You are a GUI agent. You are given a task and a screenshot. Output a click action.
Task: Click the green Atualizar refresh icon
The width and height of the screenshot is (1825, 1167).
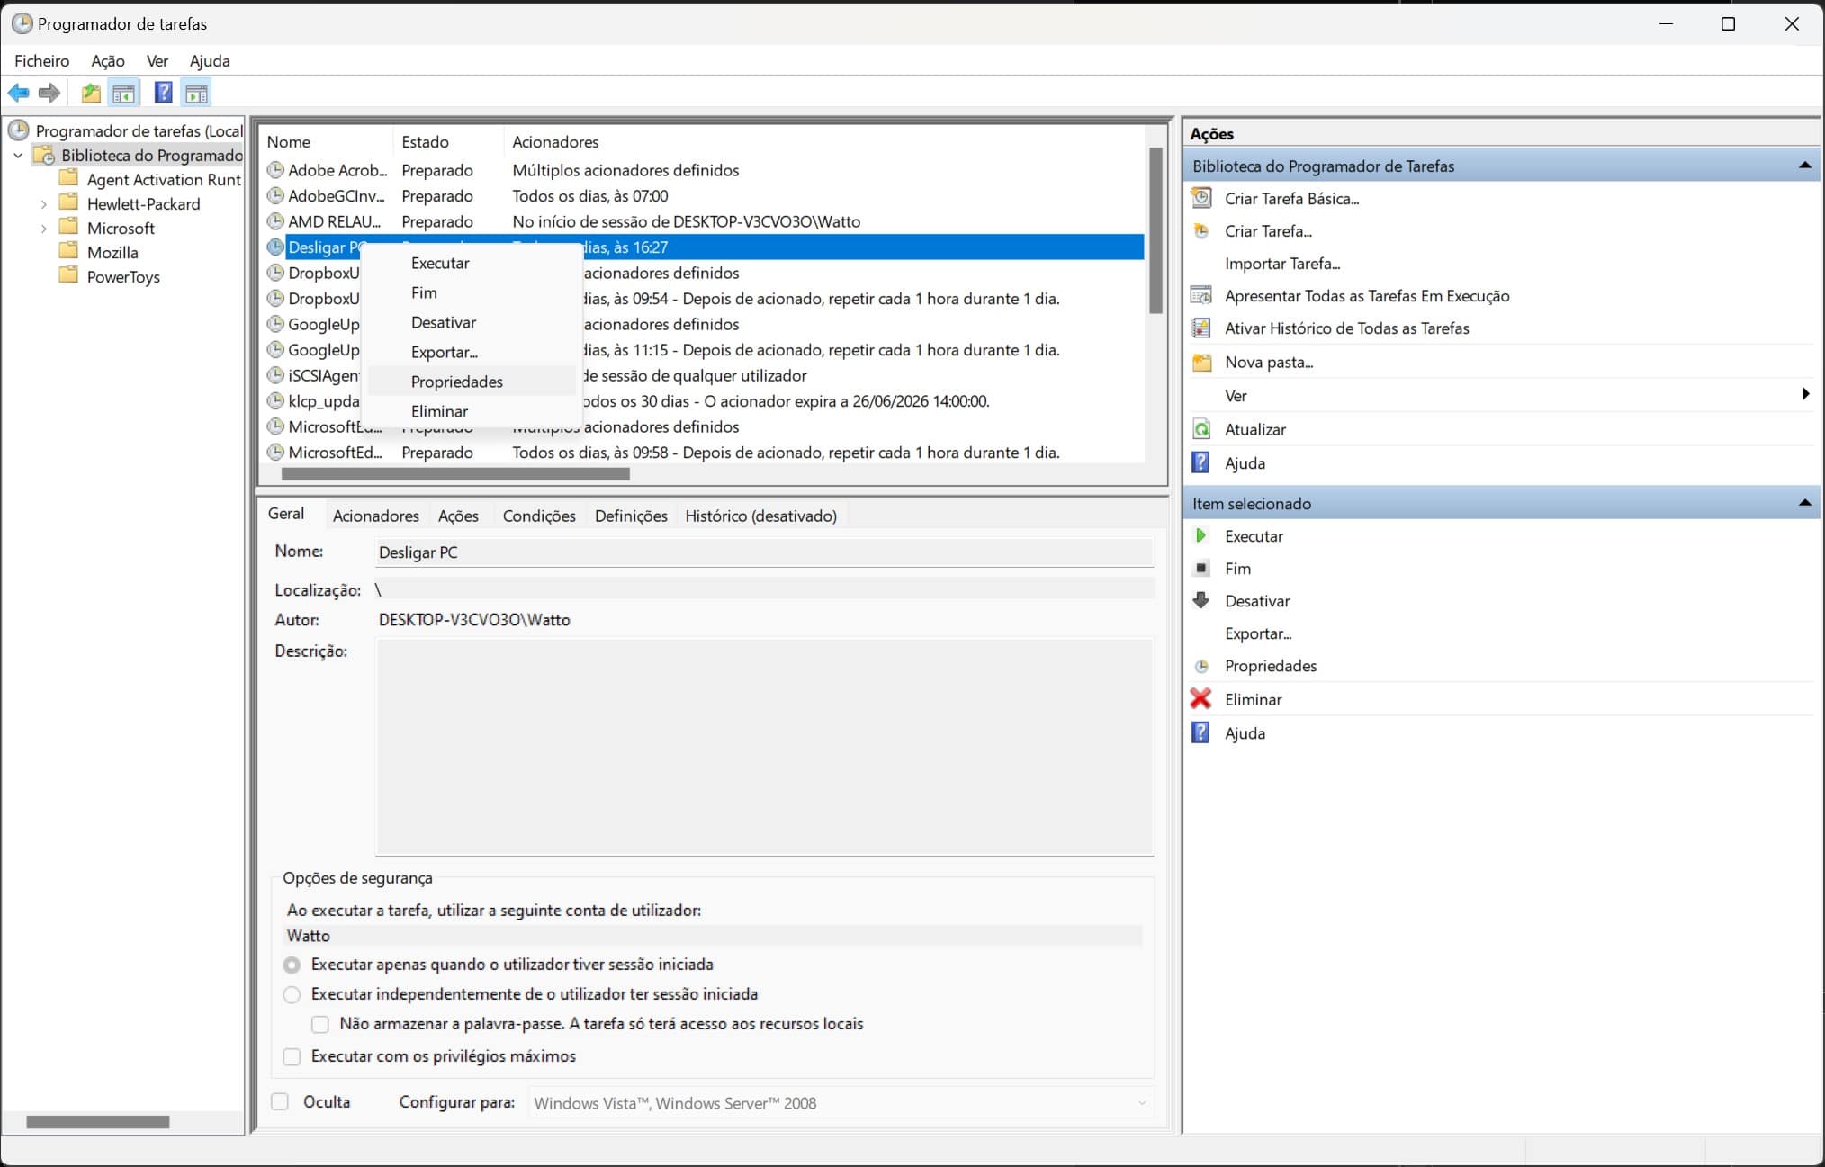(x=1201, y=429)
